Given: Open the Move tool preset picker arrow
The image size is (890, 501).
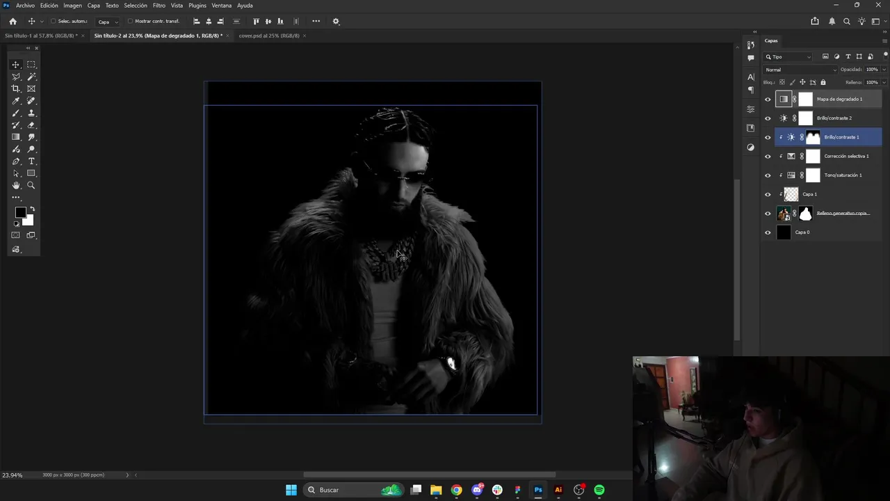Looking at the screenshot, I should tap(42, 22).
